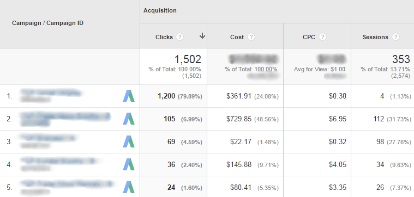Click the AdWords icon in row 2
This screenshot has height=197, width=414.
point(129,119)
